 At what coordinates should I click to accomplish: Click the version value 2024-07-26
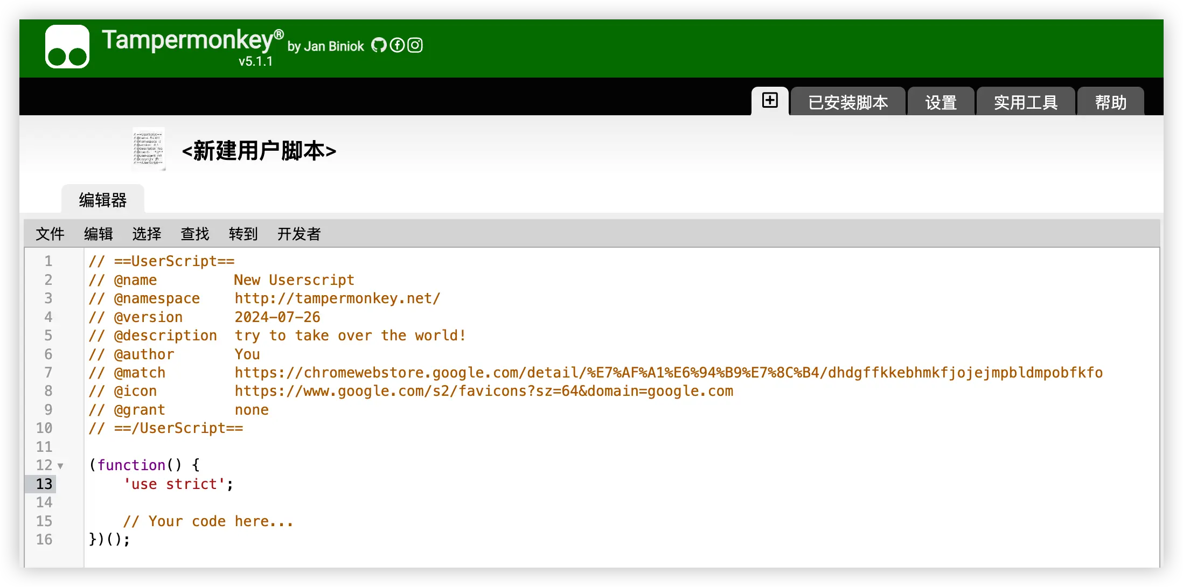point(277,317)
